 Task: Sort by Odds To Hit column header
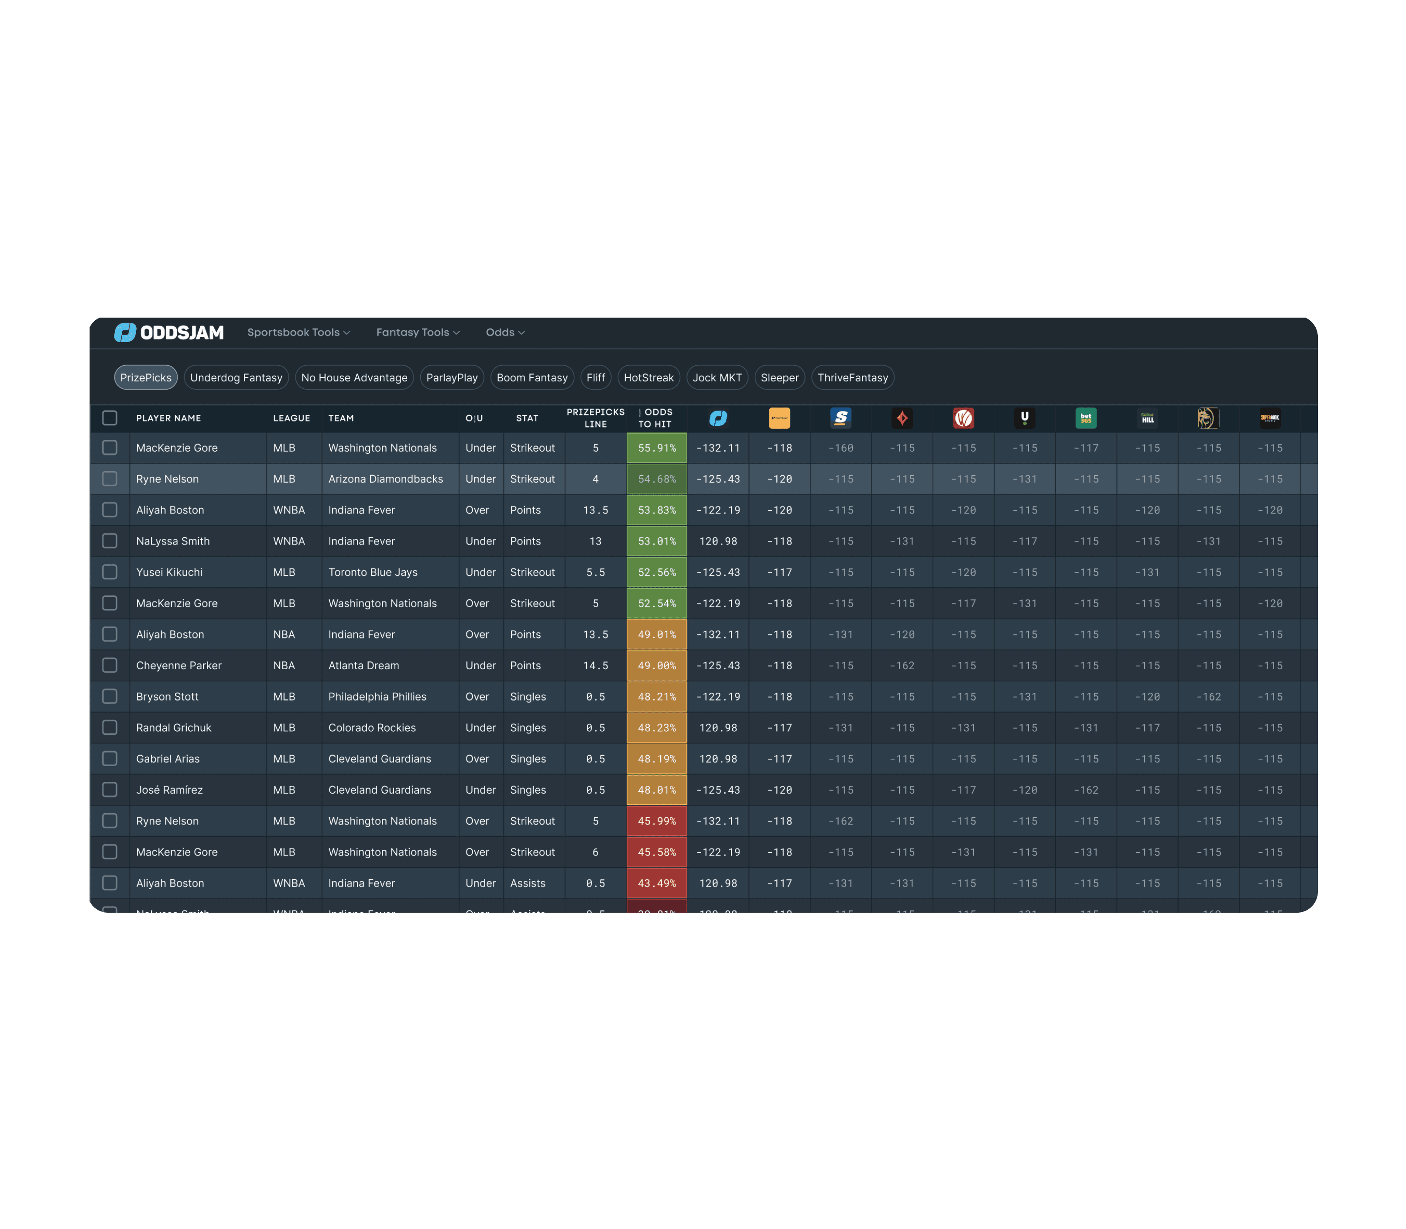[656, 418]
